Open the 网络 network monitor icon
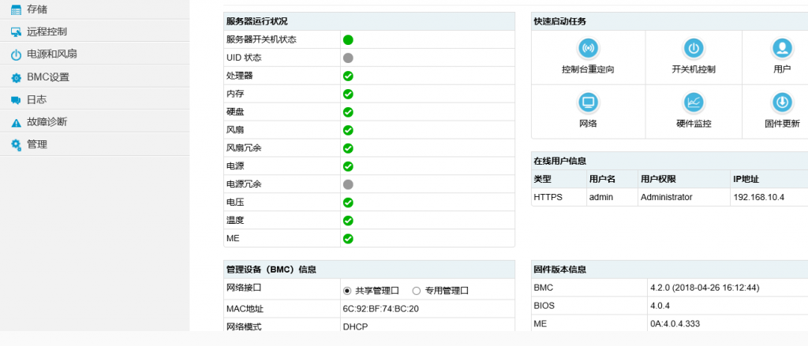This screenshot has height=346, width=808. [588, 102]
